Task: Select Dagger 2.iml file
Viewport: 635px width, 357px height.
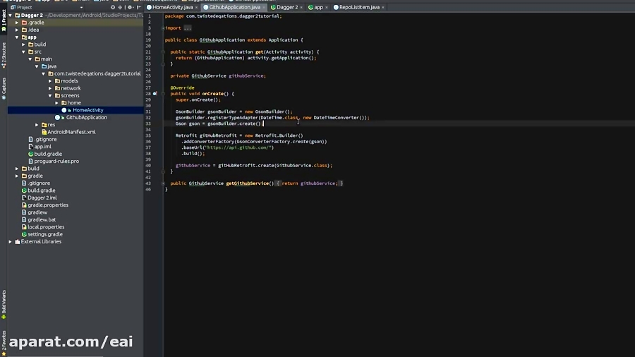Action: point(42,198)
